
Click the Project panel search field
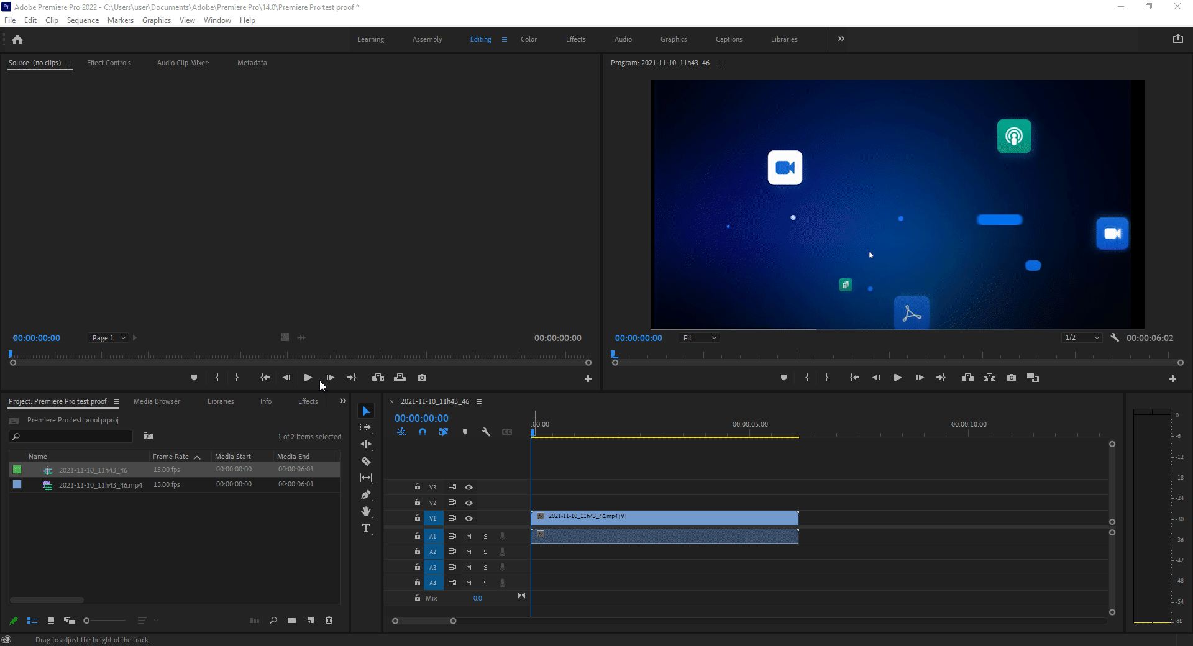pos(71,437)
